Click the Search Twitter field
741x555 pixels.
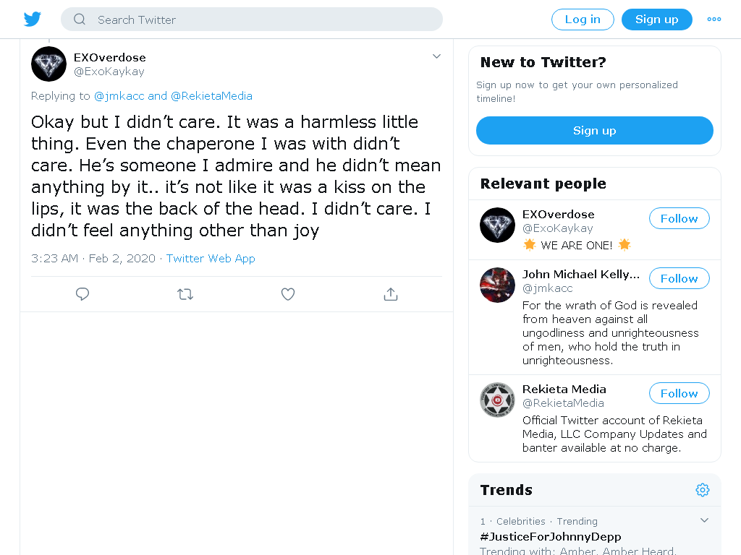point(252,20)
